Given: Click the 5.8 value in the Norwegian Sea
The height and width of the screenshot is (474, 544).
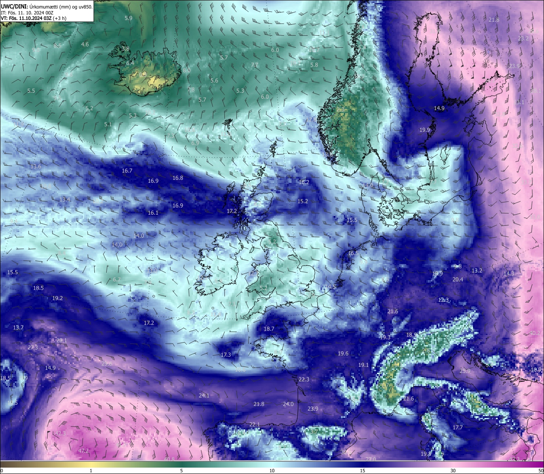Looking at the screenshot, I should tap(314, 65).
